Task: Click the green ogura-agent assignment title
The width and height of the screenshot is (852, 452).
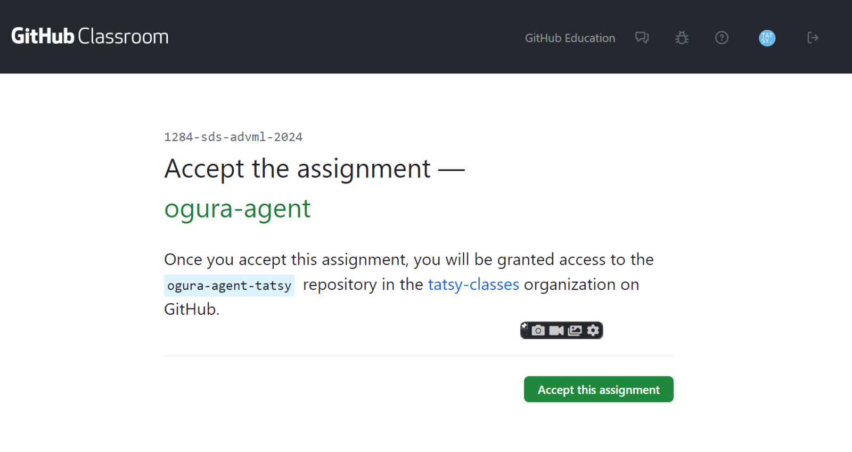Action: pos(237,208)
